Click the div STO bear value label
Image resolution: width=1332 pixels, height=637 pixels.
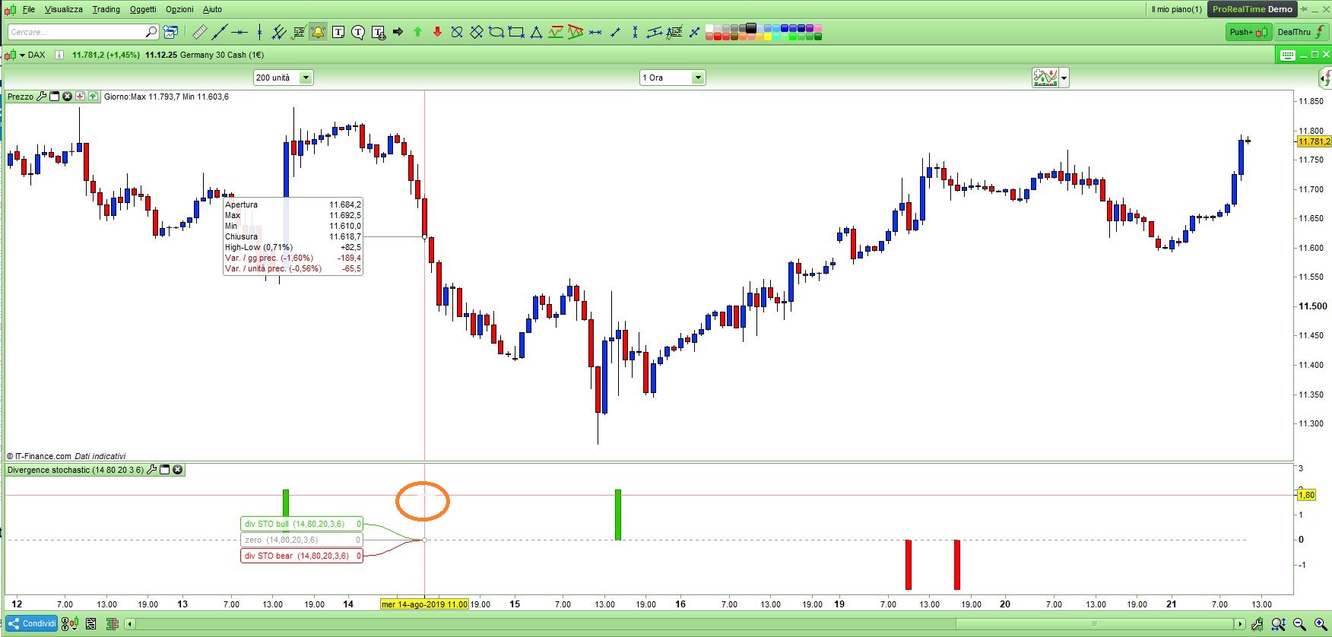point(302,556)
